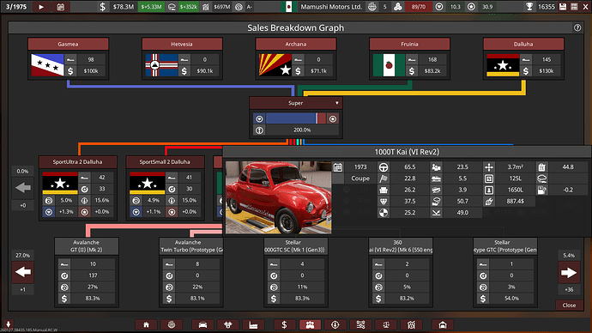Select the Hetvesia region header
The width and height of the screenshot is (592, 333).
click(x=182, y=44)
